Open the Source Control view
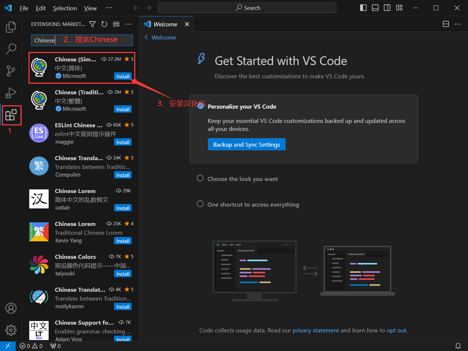Image resolution: width=468 pixels, height=351 pixels. point(11,71)
